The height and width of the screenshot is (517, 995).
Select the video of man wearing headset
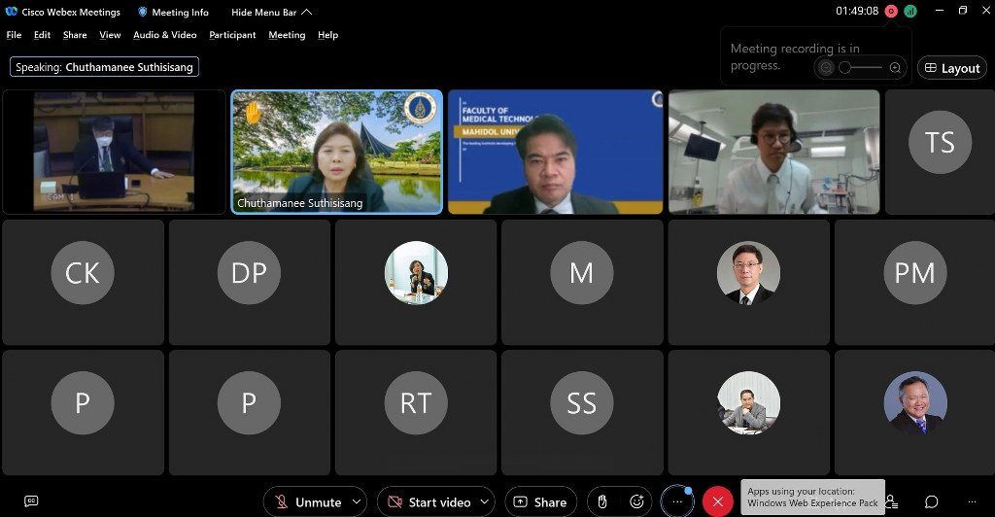(774, 152)
